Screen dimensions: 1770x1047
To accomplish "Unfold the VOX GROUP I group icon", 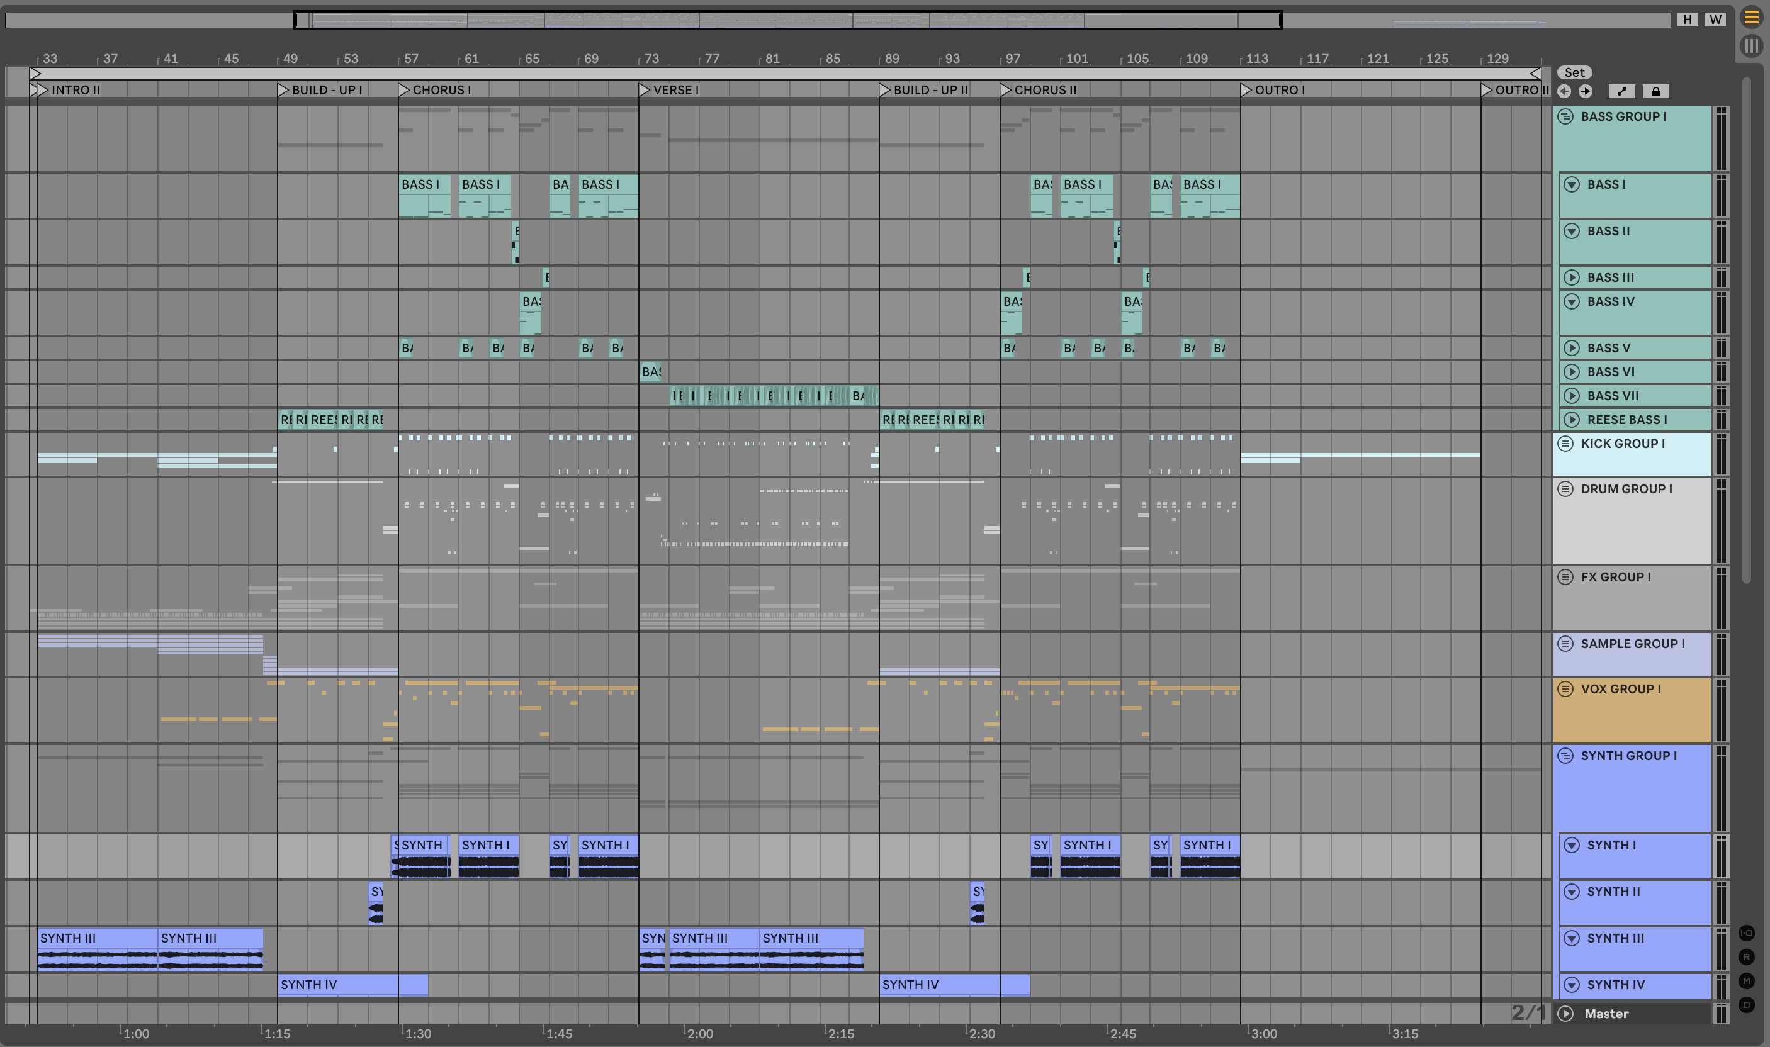I will tap(1565, 688).
